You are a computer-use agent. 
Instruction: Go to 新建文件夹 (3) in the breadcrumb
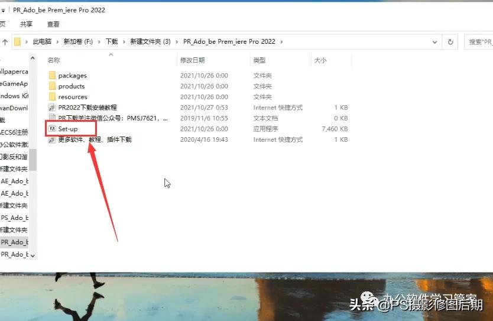150,41
